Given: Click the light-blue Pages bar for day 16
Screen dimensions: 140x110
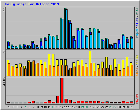Looking at the screenshot, I should (x=71, y=36).
